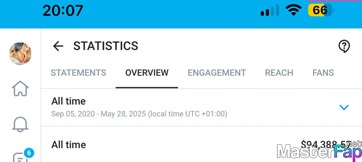Switch to the STATEMENTS tab
Screen dimensions: 362x162
pyautogui.click(x=78, y=73)
